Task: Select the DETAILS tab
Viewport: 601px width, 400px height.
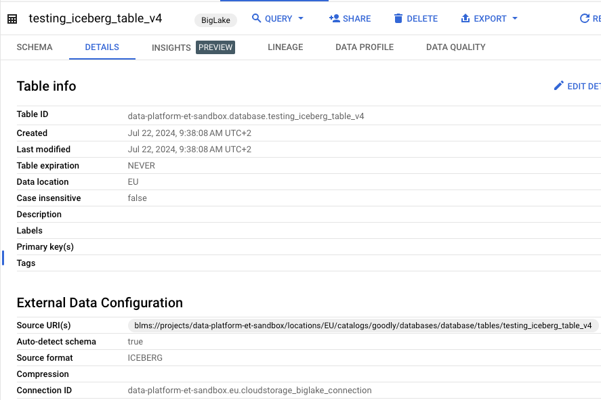Action: 102,47
